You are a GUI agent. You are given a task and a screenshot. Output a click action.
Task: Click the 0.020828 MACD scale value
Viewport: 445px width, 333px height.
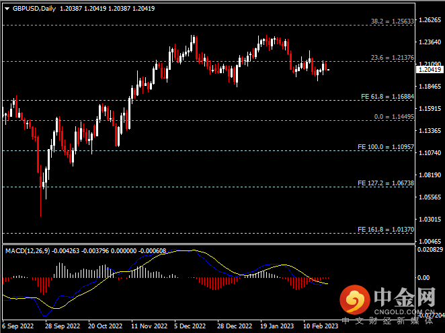coord(430,250)
